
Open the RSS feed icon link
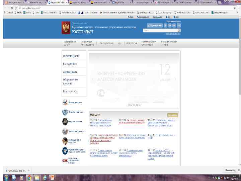click(x=176, y=17)
